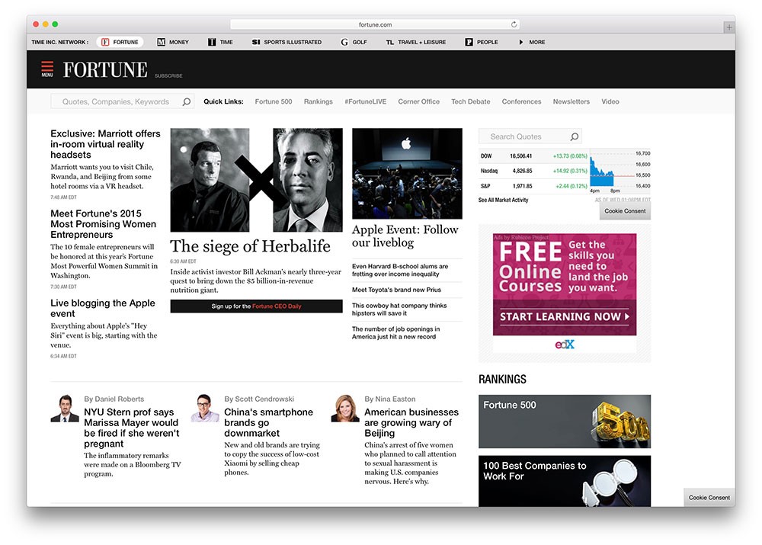Open Video quick link
Viewport: 762px width, 545px height.
click(x=610, y=101)
